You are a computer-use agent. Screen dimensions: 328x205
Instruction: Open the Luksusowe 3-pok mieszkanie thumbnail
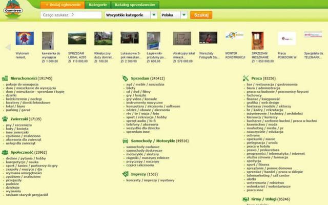130,37
